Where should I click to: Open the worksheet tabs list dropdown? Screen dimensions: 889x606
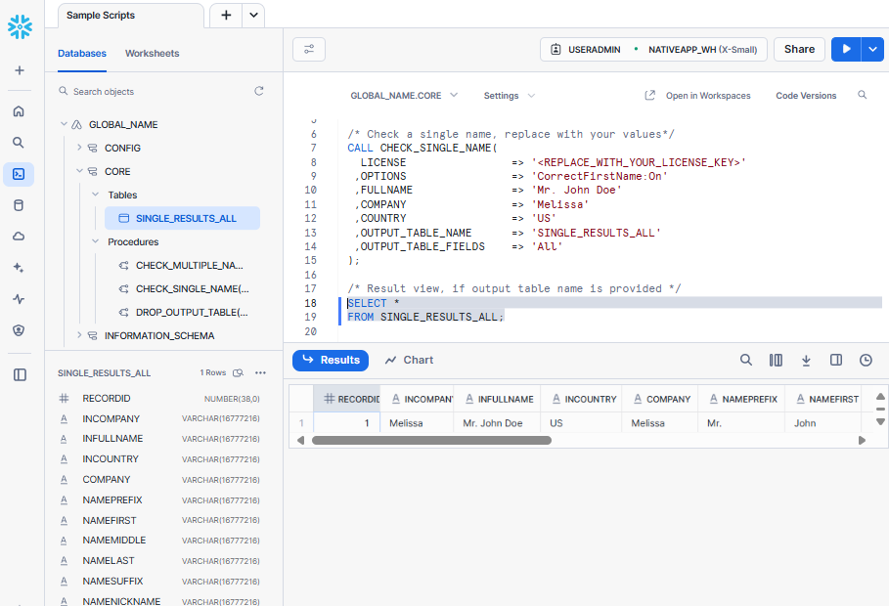point(253,16)
